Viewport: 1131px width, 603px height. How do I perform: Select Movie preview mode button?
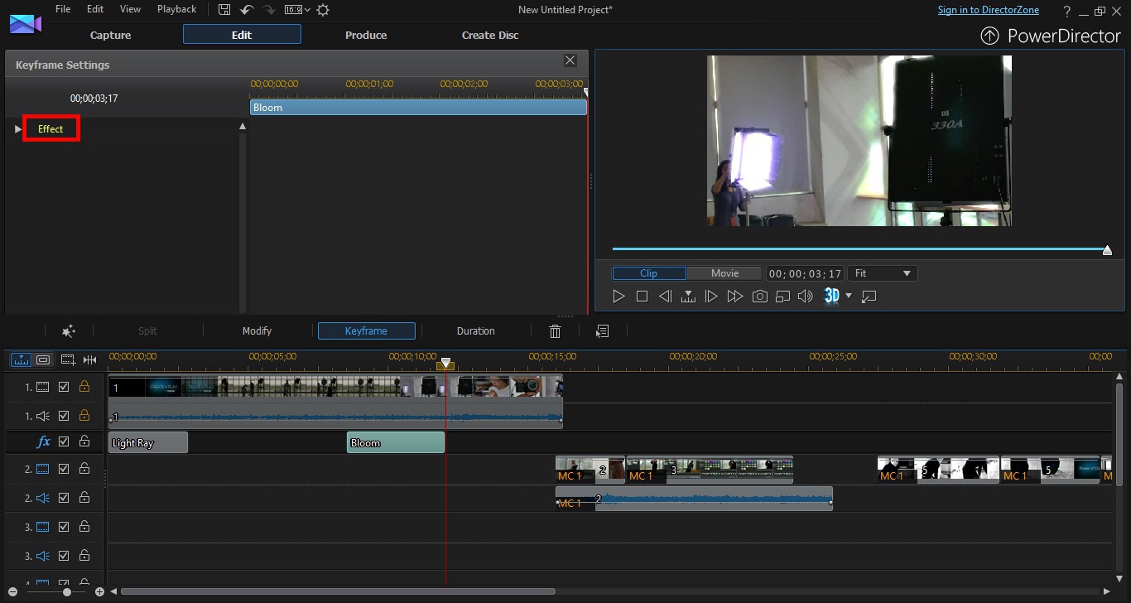click(724, 273)
